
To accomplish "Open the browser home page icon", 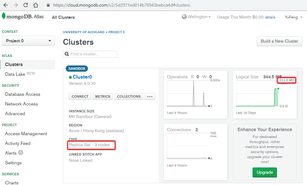I will (36, 5).
